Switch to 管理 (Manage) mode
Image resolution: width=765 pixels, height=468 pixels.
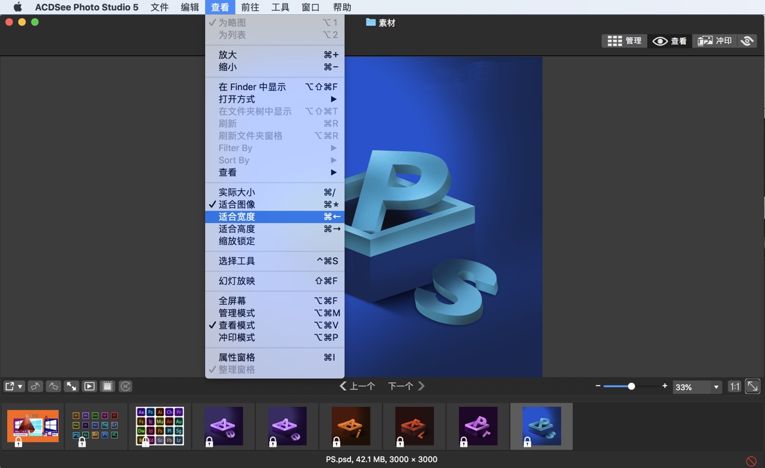pos(624,40)
